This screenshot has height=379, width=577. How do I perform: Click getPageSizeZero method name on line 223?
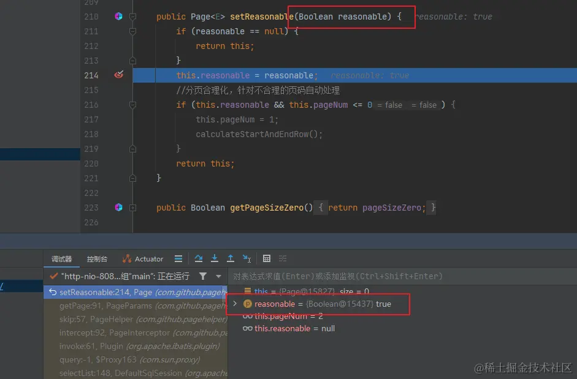point(266,208)
